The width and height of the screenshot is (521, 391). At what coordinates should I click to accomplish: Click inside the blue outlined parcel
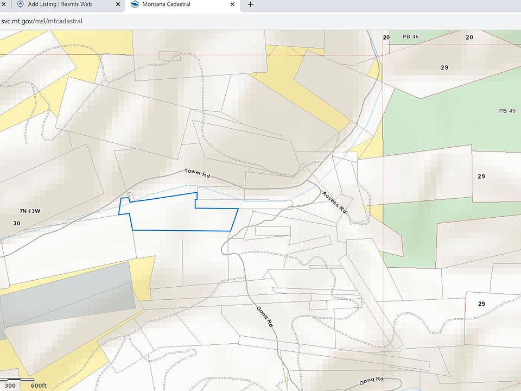(x=179, y=217)
